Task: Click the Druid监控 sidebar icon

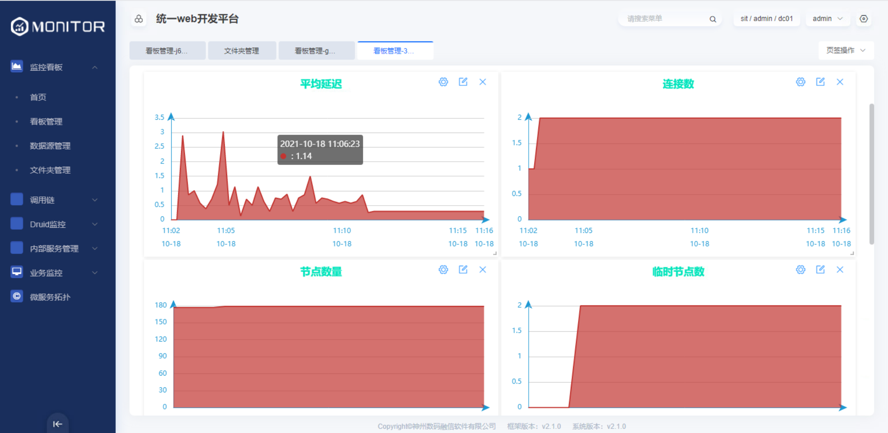Action: 17,224
